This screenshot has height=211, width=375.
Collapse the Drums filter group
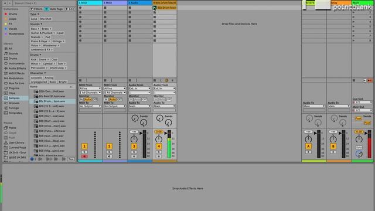click(x=36, y=55)
